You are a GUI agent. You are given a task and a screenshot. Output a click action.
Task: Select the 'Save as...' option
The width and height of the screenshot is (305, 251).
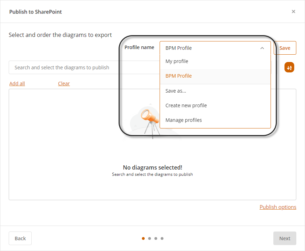176,91
